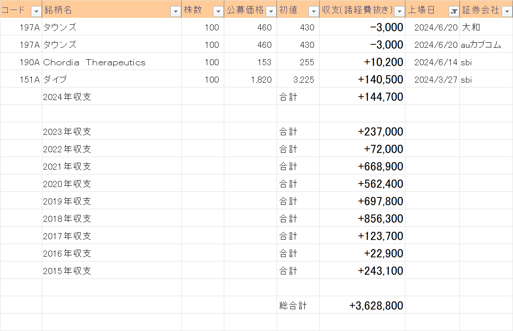The width and height of the screenshot is (513, 331).
Task: Open the 証券会社 column filter dropdown
Action: pyautogui.click(x=507, y=11)
